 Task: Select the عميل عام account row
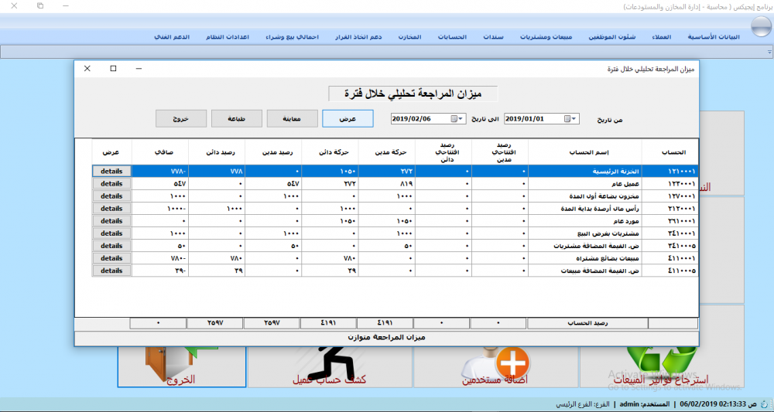click(395, 183)
